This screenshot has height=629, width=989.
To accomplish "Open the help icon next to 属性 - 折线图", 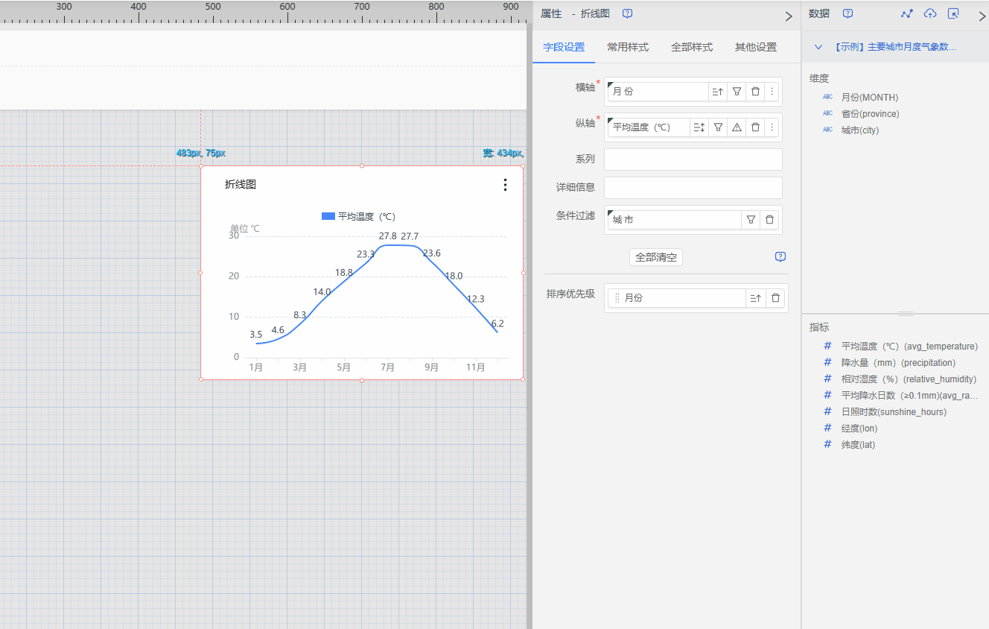I will click(x=627, y=14).
